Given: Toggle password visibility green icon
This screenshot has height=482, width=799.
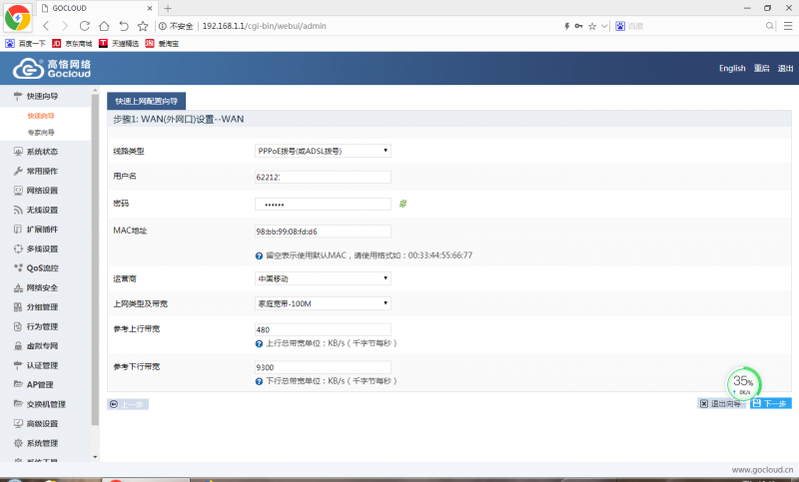Looking at the screenshot, I should [402, 204].
